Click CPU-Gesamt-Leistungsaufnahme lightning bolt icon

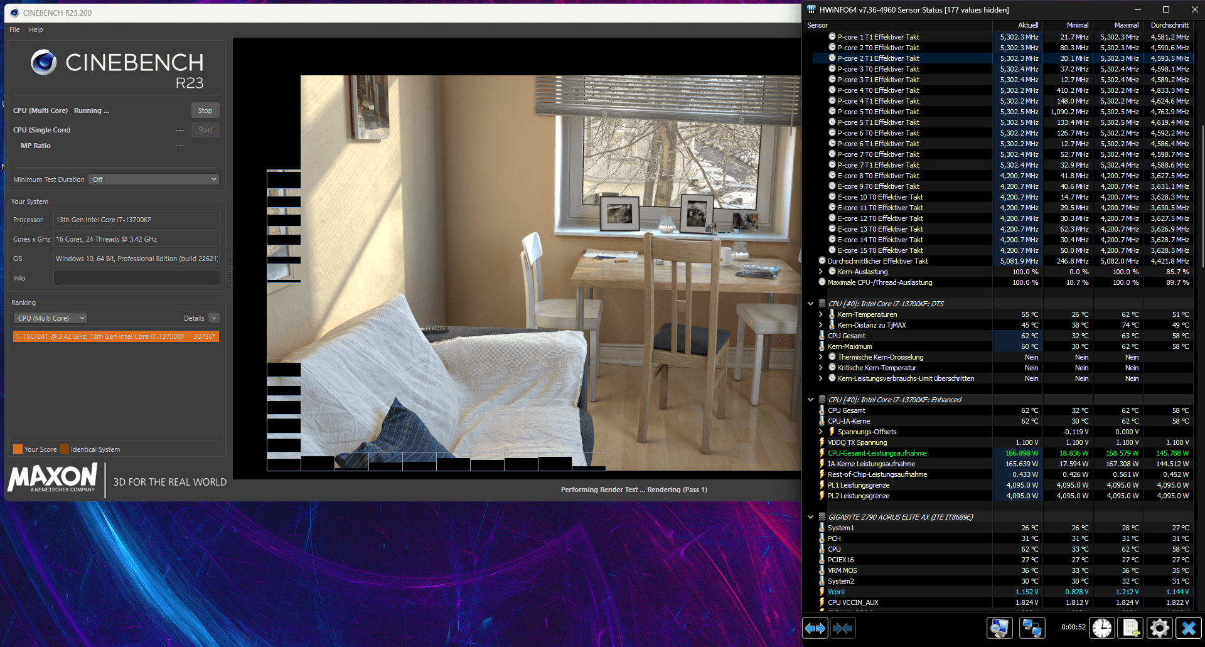click(x=822, y=453)
